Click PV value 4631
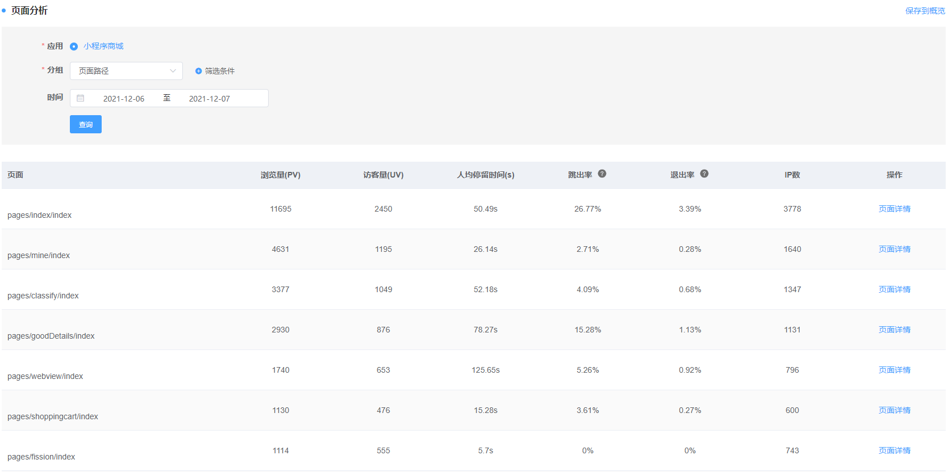The width and height of the screenshot is (948, 472). click(281, 249)
